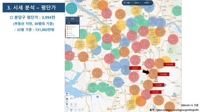The image size is (200, 112).
Task: Click the 서초구 87 bubble
Action: tap(137, 47)
